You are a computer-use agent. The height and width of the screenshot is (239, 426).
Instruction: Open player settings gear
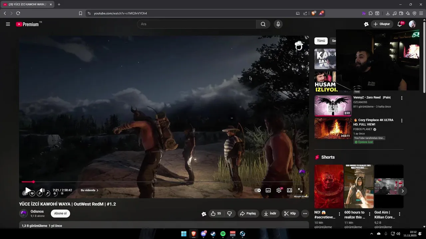(x=279, y=190)
